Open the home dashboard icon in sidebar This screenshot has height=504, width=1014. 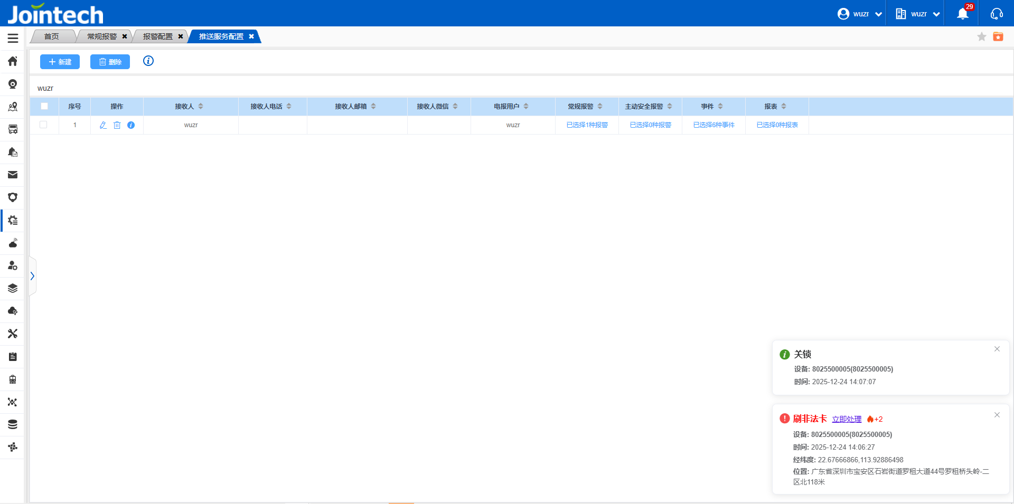(x=13, y=61)
